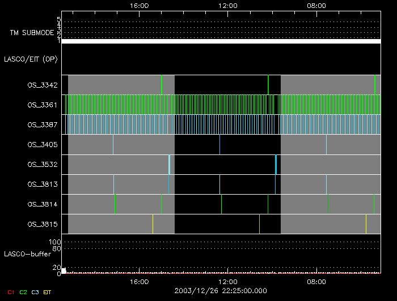Click the 16:00 tick label on bottom axis

point(139,281)
